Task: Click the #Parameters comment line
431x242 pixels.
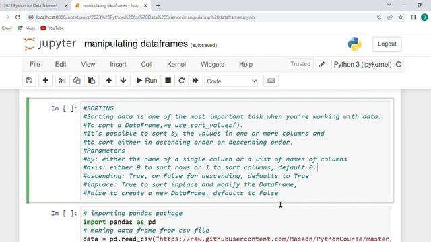Action: (x=104, y=151)
